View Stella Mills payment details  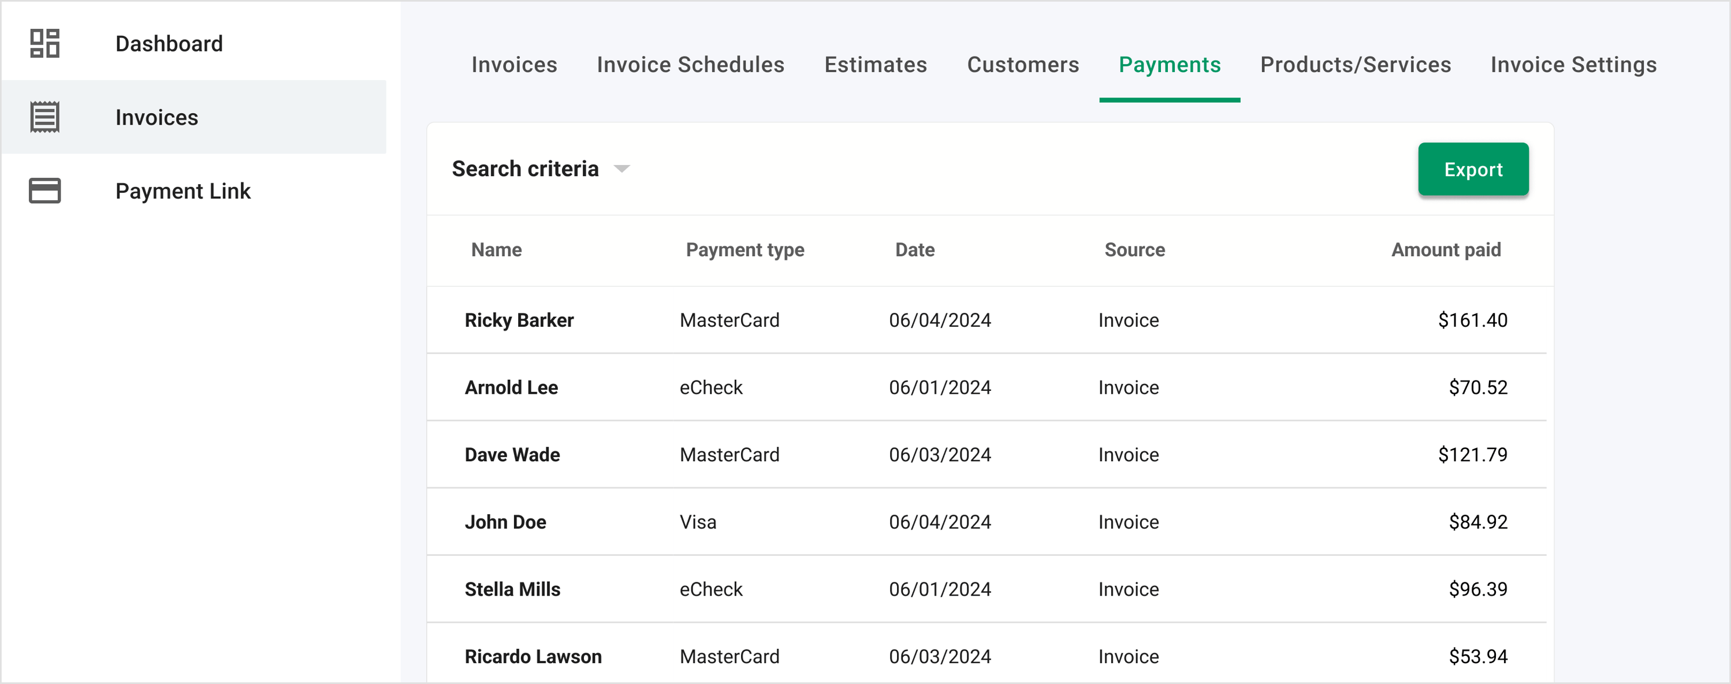click(513, 589)
